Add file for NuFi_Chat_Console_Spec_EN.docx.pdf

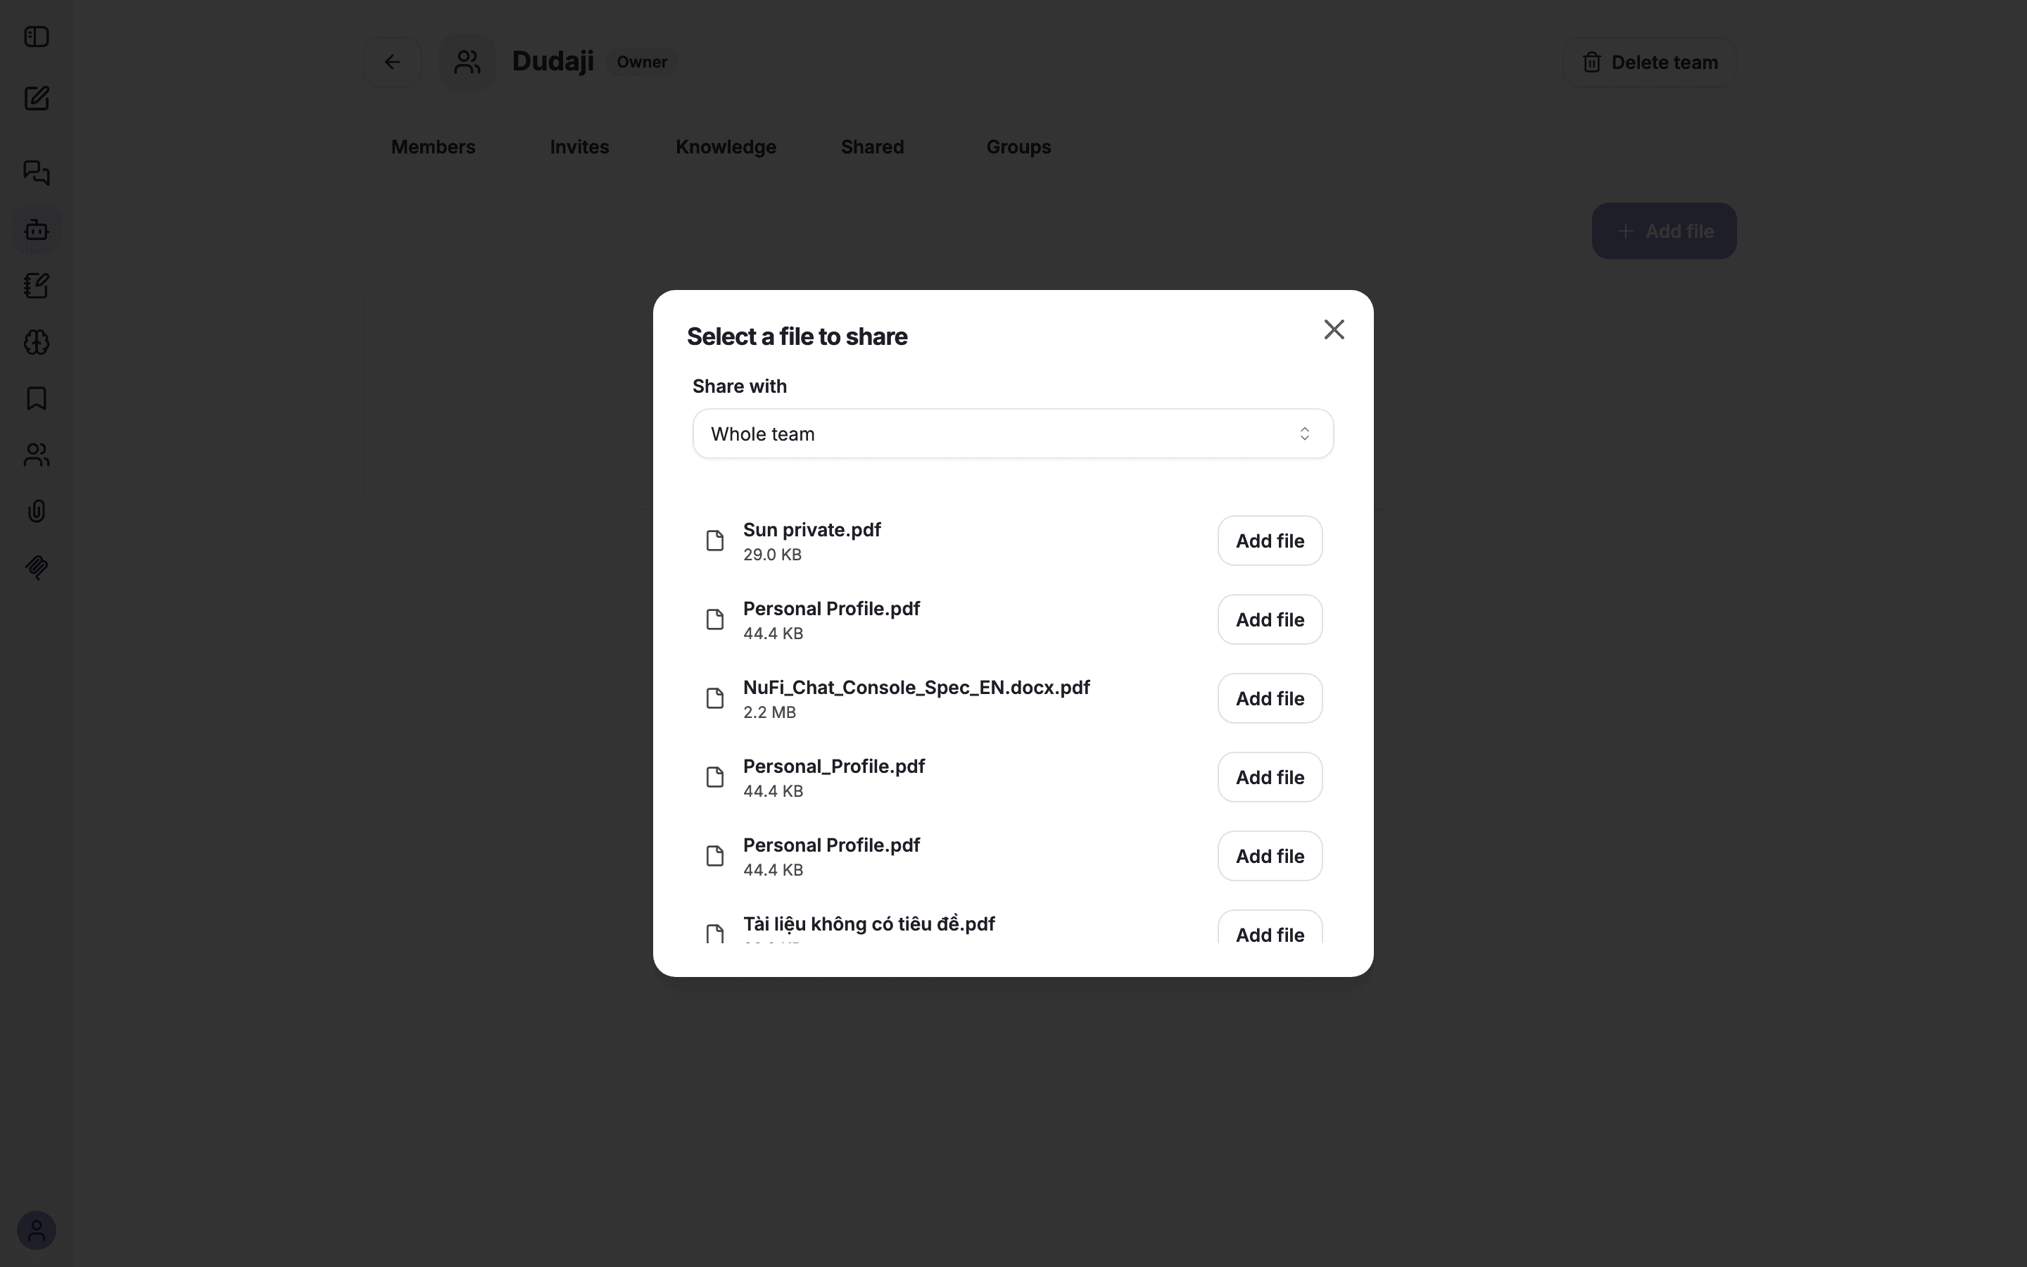click(1270, 698)
